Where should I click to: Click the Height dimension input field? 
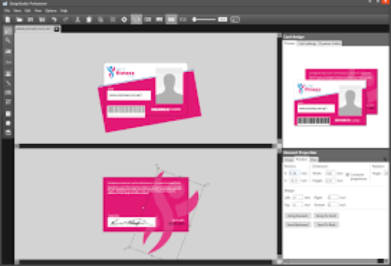[331, 181]
